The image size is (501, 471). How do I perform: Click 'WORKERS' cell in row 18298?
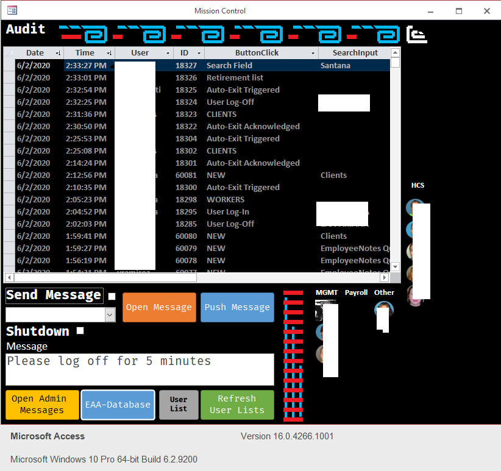pos(226,200)
